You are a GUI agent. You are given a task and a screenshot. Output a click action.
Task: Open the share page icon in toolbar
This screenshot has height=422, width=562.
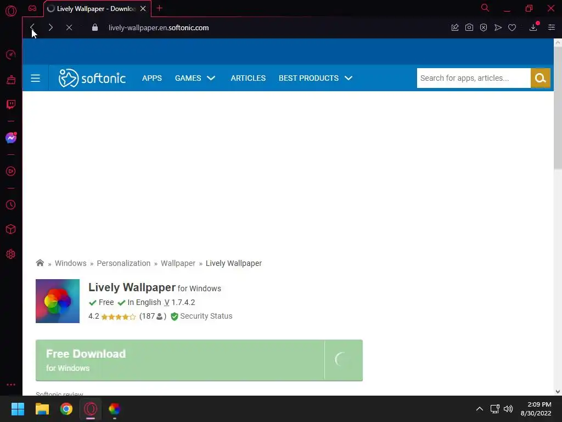(455, 27)
